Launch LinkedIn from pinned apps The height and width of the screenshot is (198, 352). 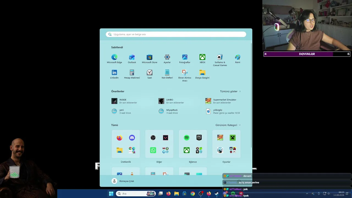point(114,74)
